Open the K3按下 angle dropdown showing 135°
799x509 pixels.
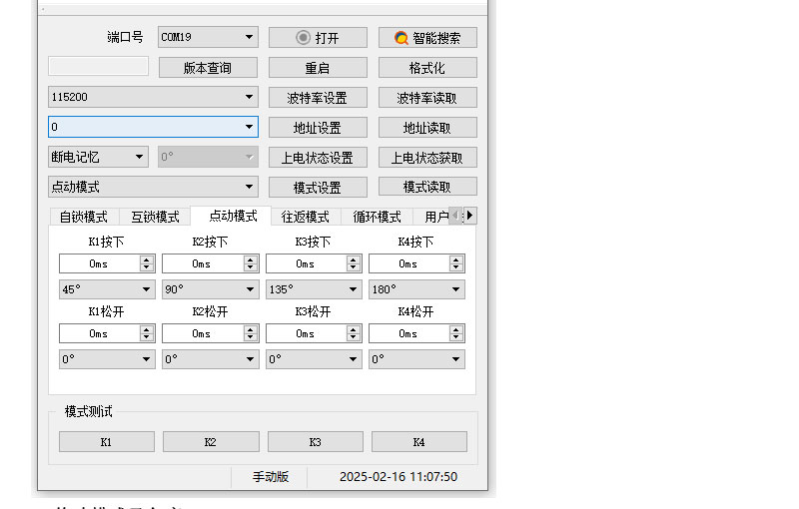tap(314, 289)
